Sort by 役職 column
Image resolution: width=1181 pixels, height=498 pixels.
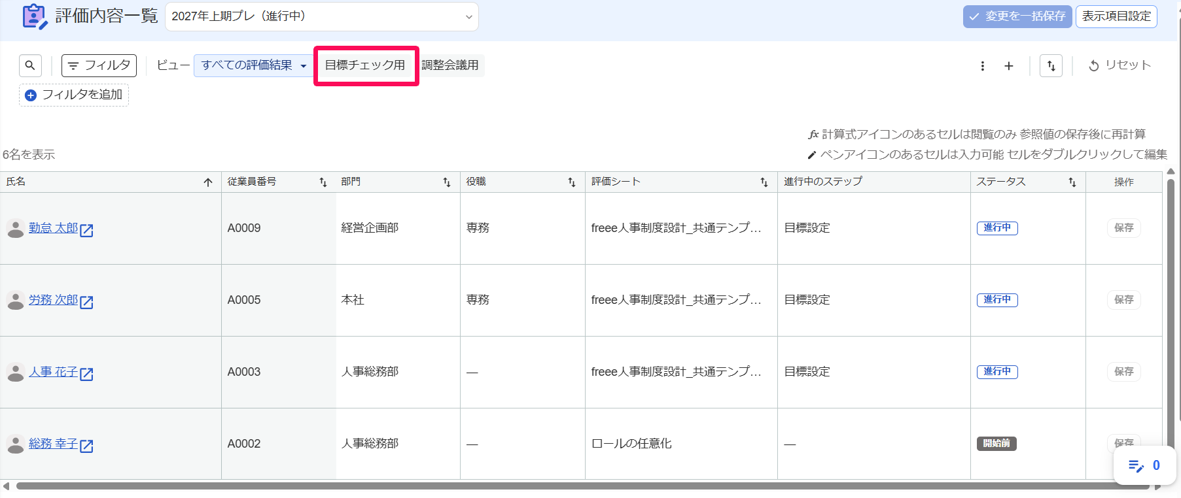pos(572,182)
